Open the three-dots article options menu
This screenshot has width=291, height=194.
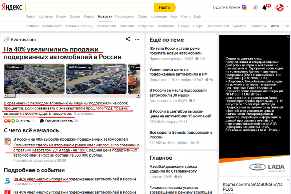137,39
